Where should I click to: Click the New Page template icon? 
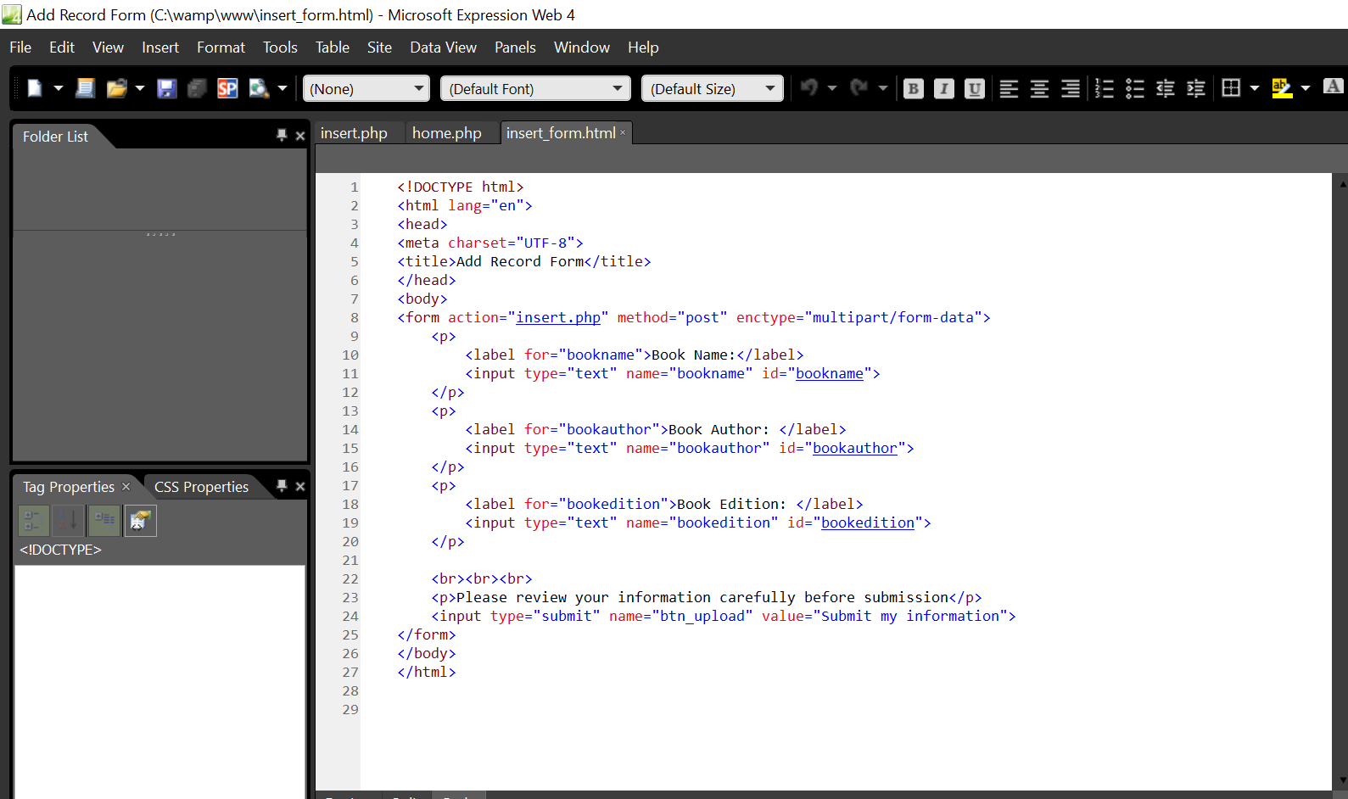(85, 88)
